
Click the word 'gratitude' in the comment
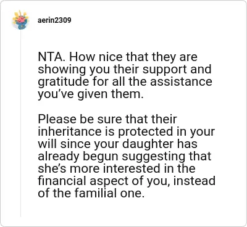pyautogui.click(x=64, y=81)
